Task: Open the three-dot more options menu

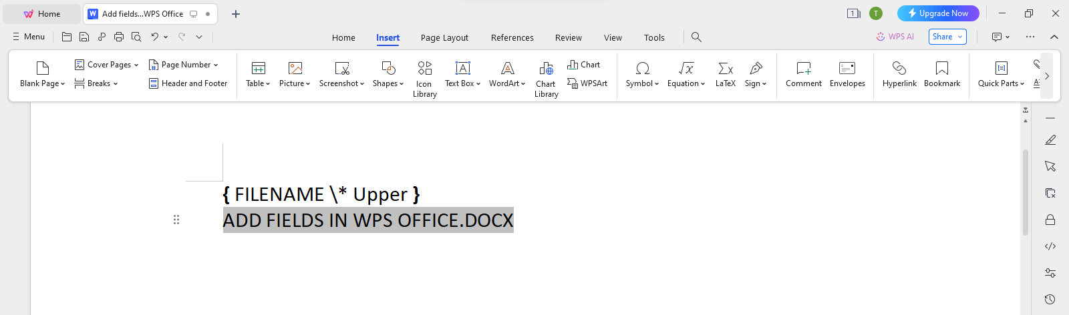Action: [x=1030, y=37]
